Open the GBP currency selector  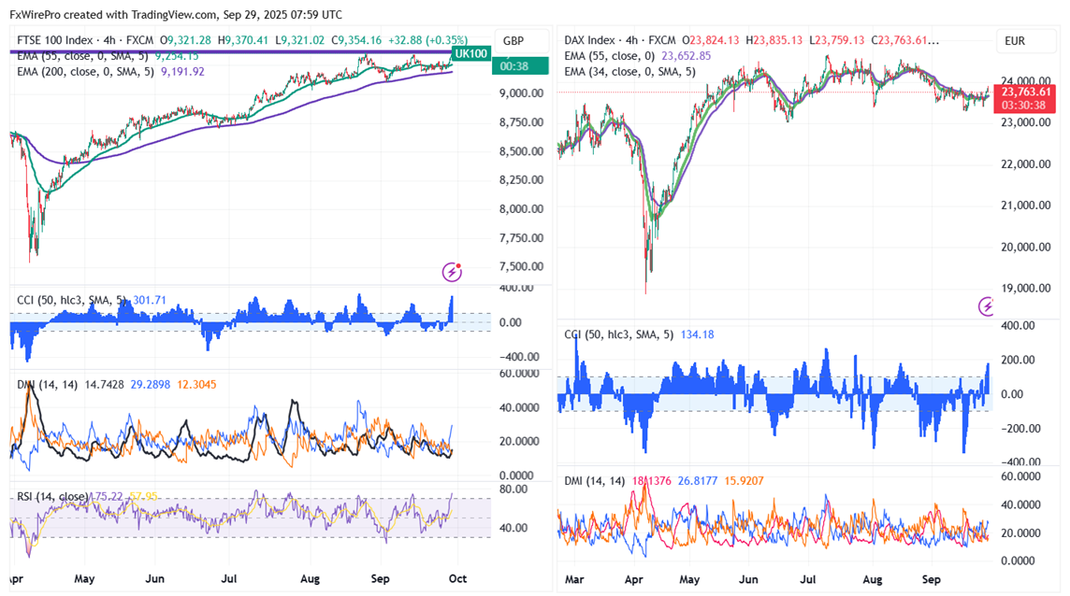click(x=522, y=41)
